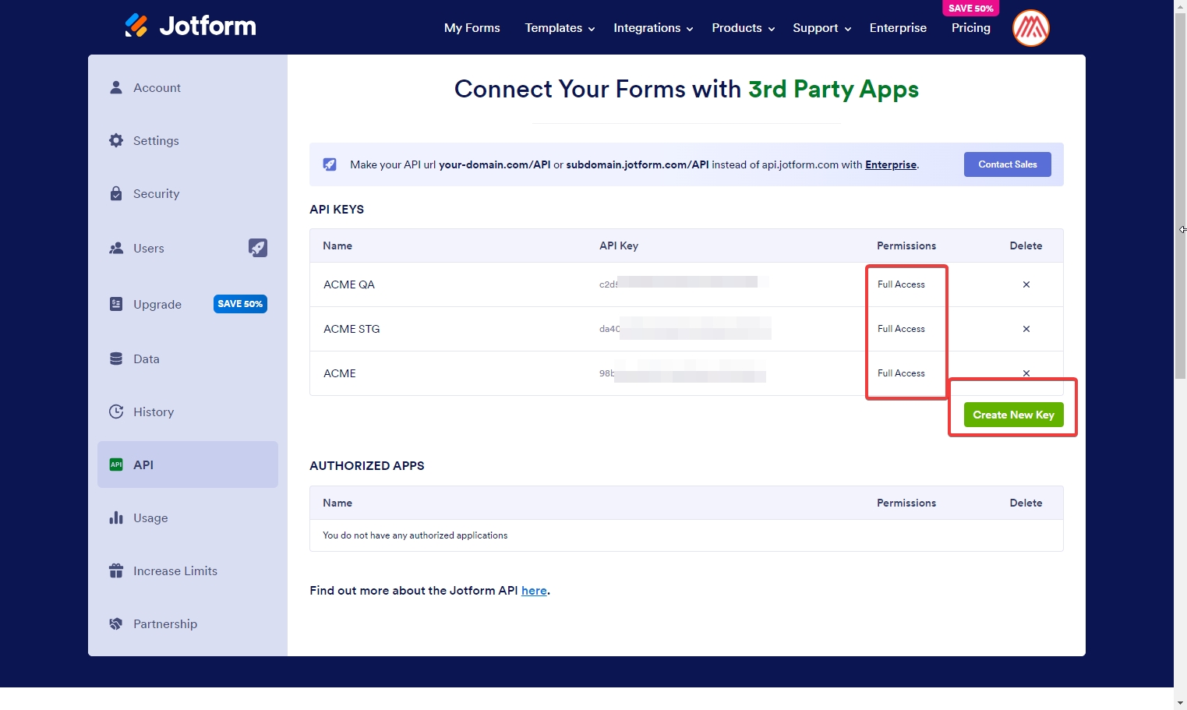Image resolution: width=1187 pixels, height=710 pixels.
Task: Click the Contact Sales button
Action: coord(1007,164)
